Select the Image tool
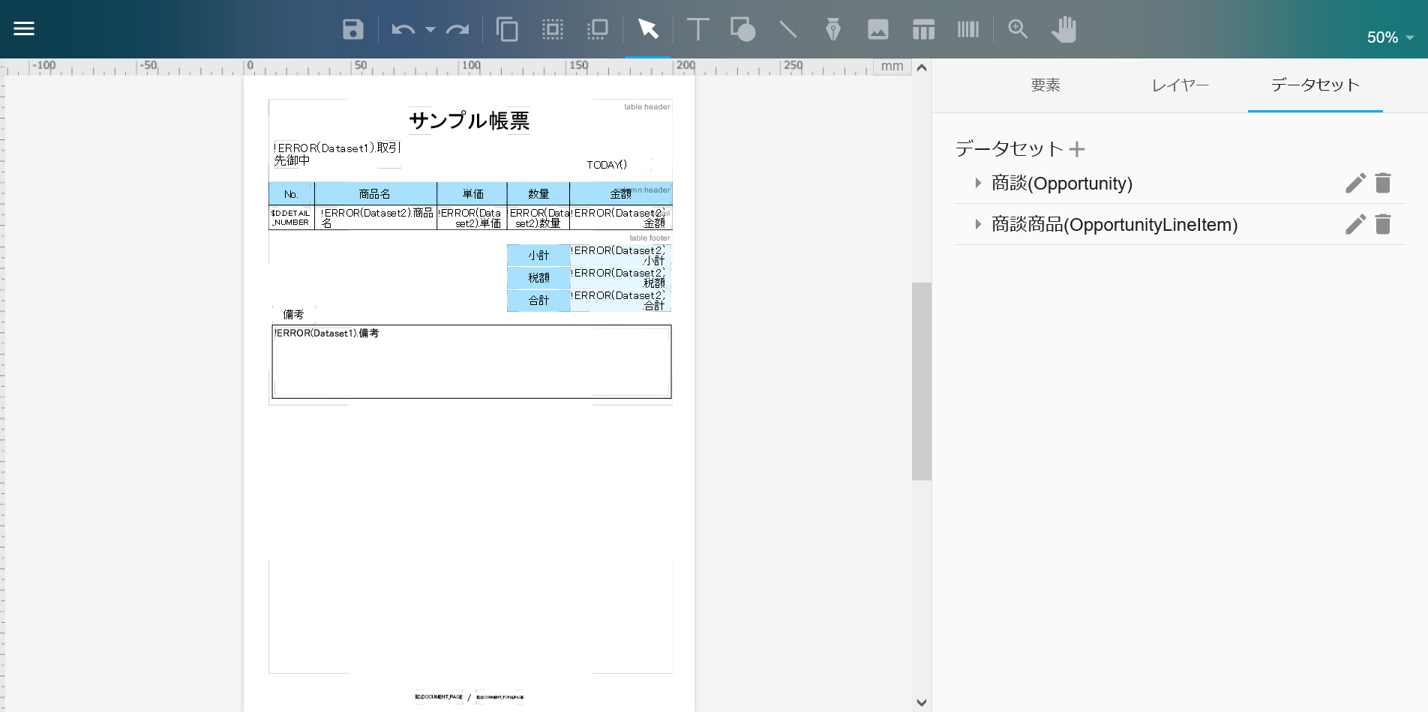Viewport: 1428px width, 712px height. pyautogui.click(x=877, y=30)
